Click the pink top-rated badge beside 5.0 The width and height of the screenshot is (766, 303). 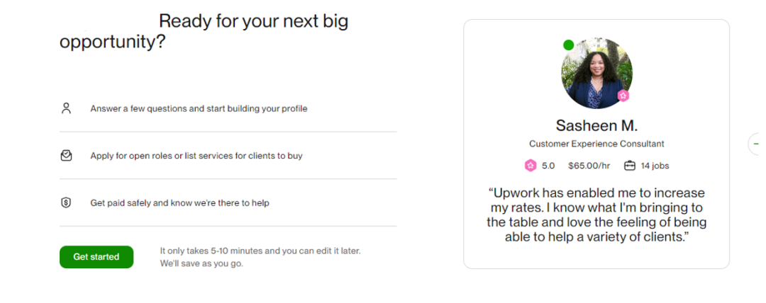[530, 166]
